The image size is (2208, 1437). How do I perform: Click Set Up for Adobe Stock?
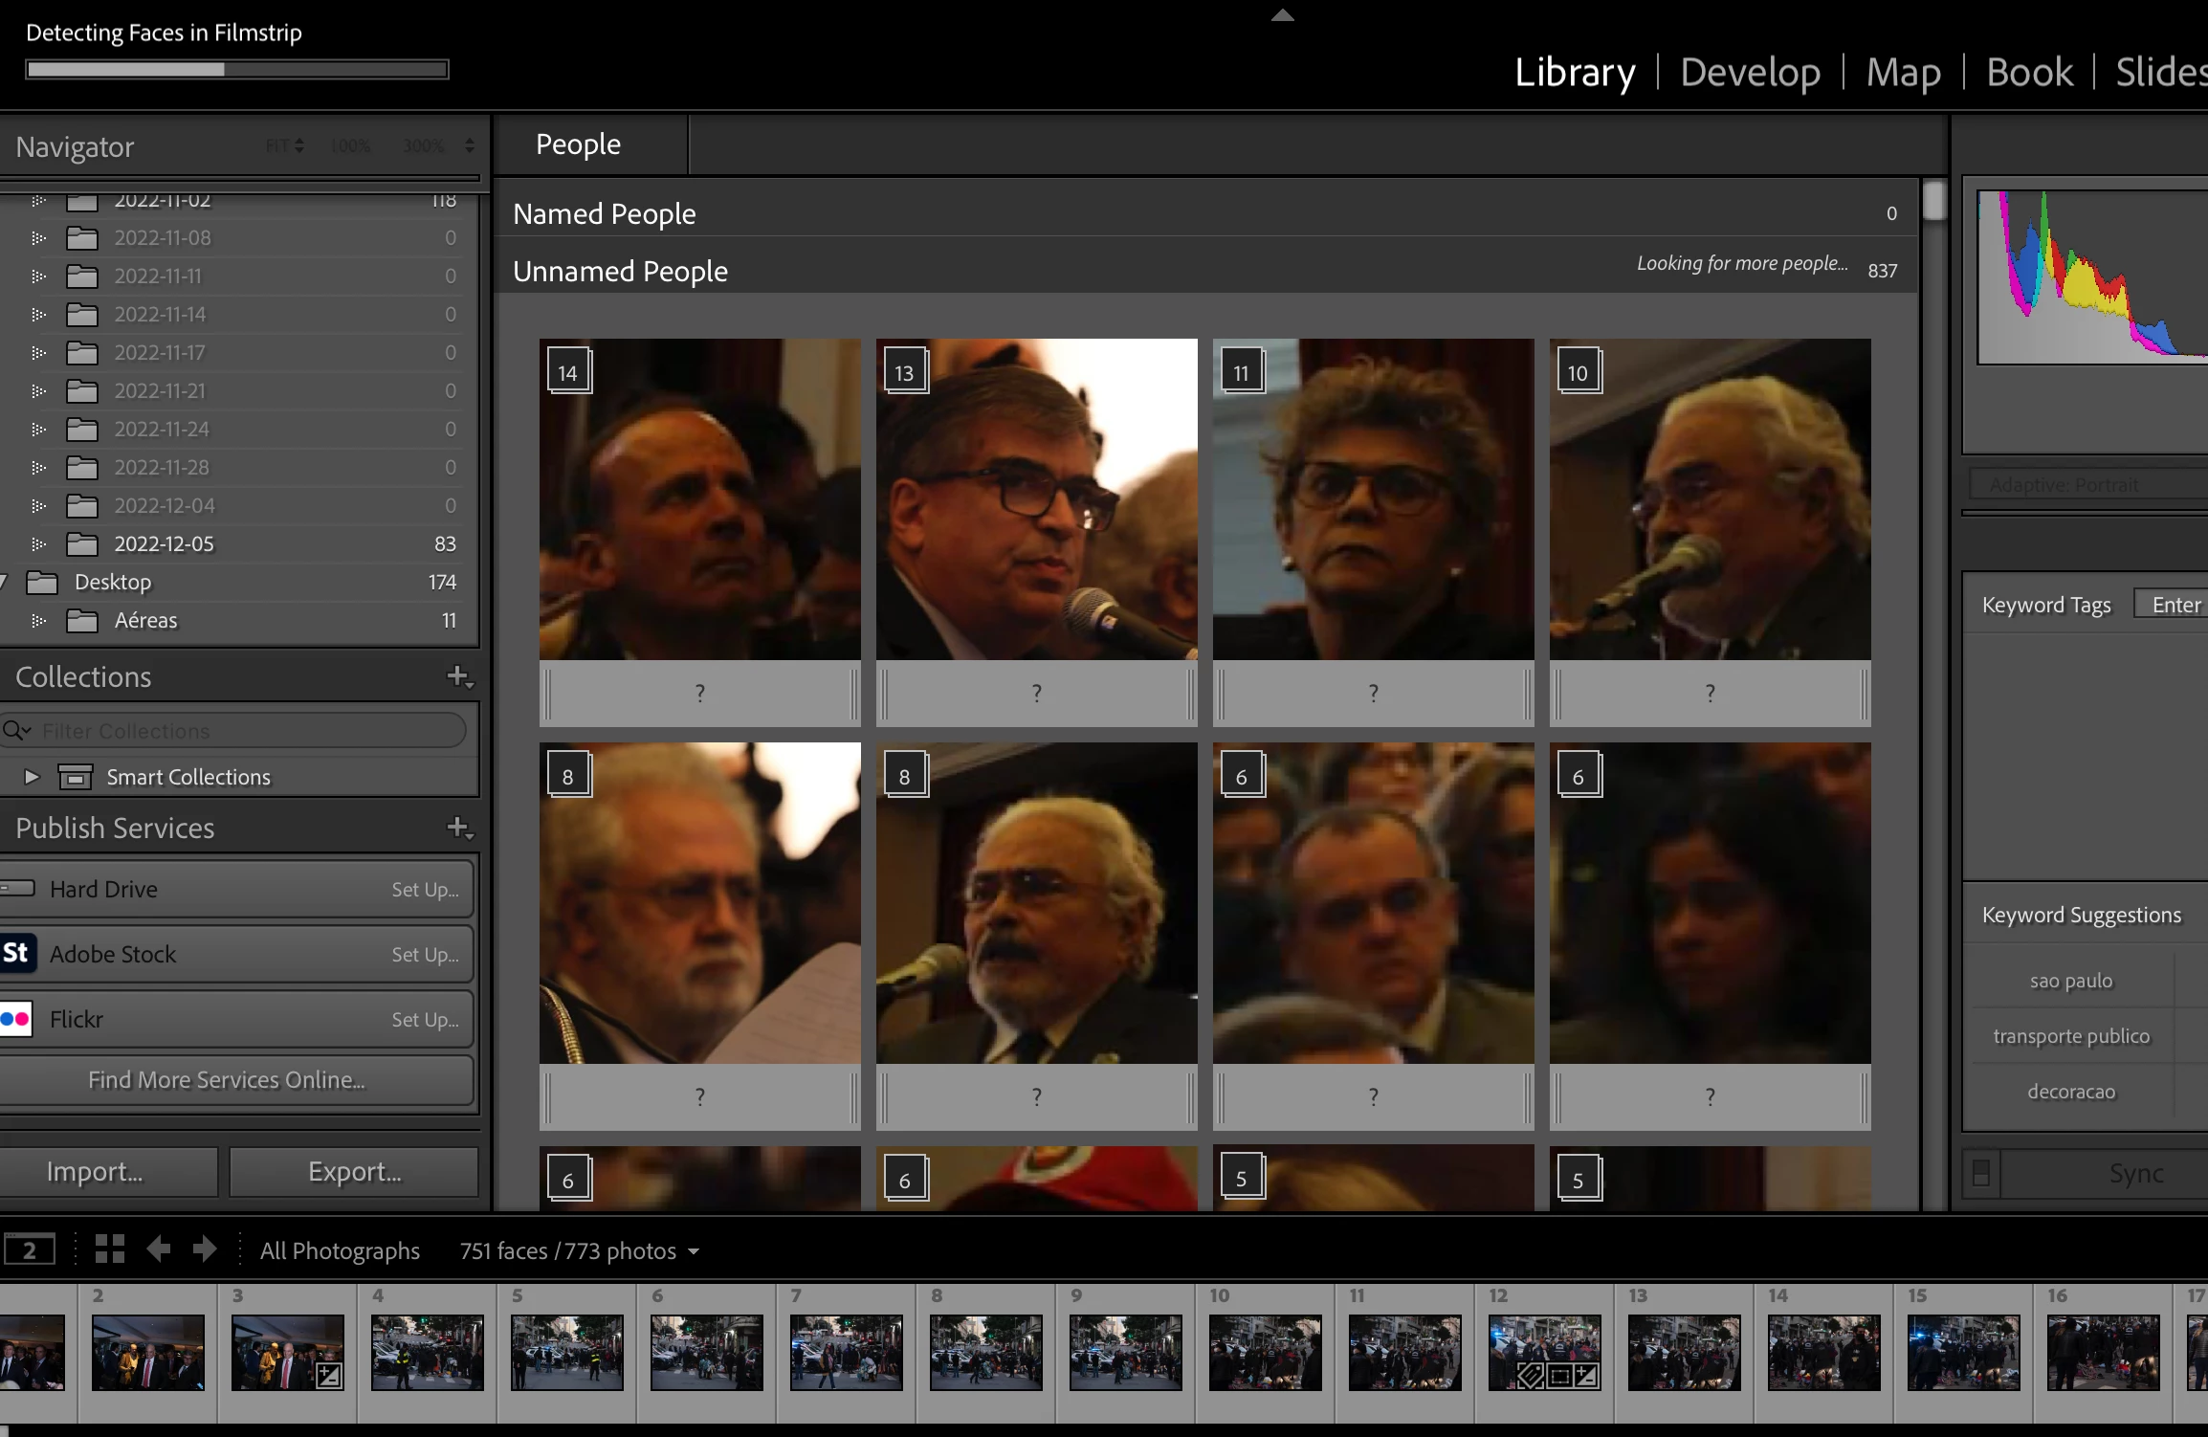coord(425,955)
